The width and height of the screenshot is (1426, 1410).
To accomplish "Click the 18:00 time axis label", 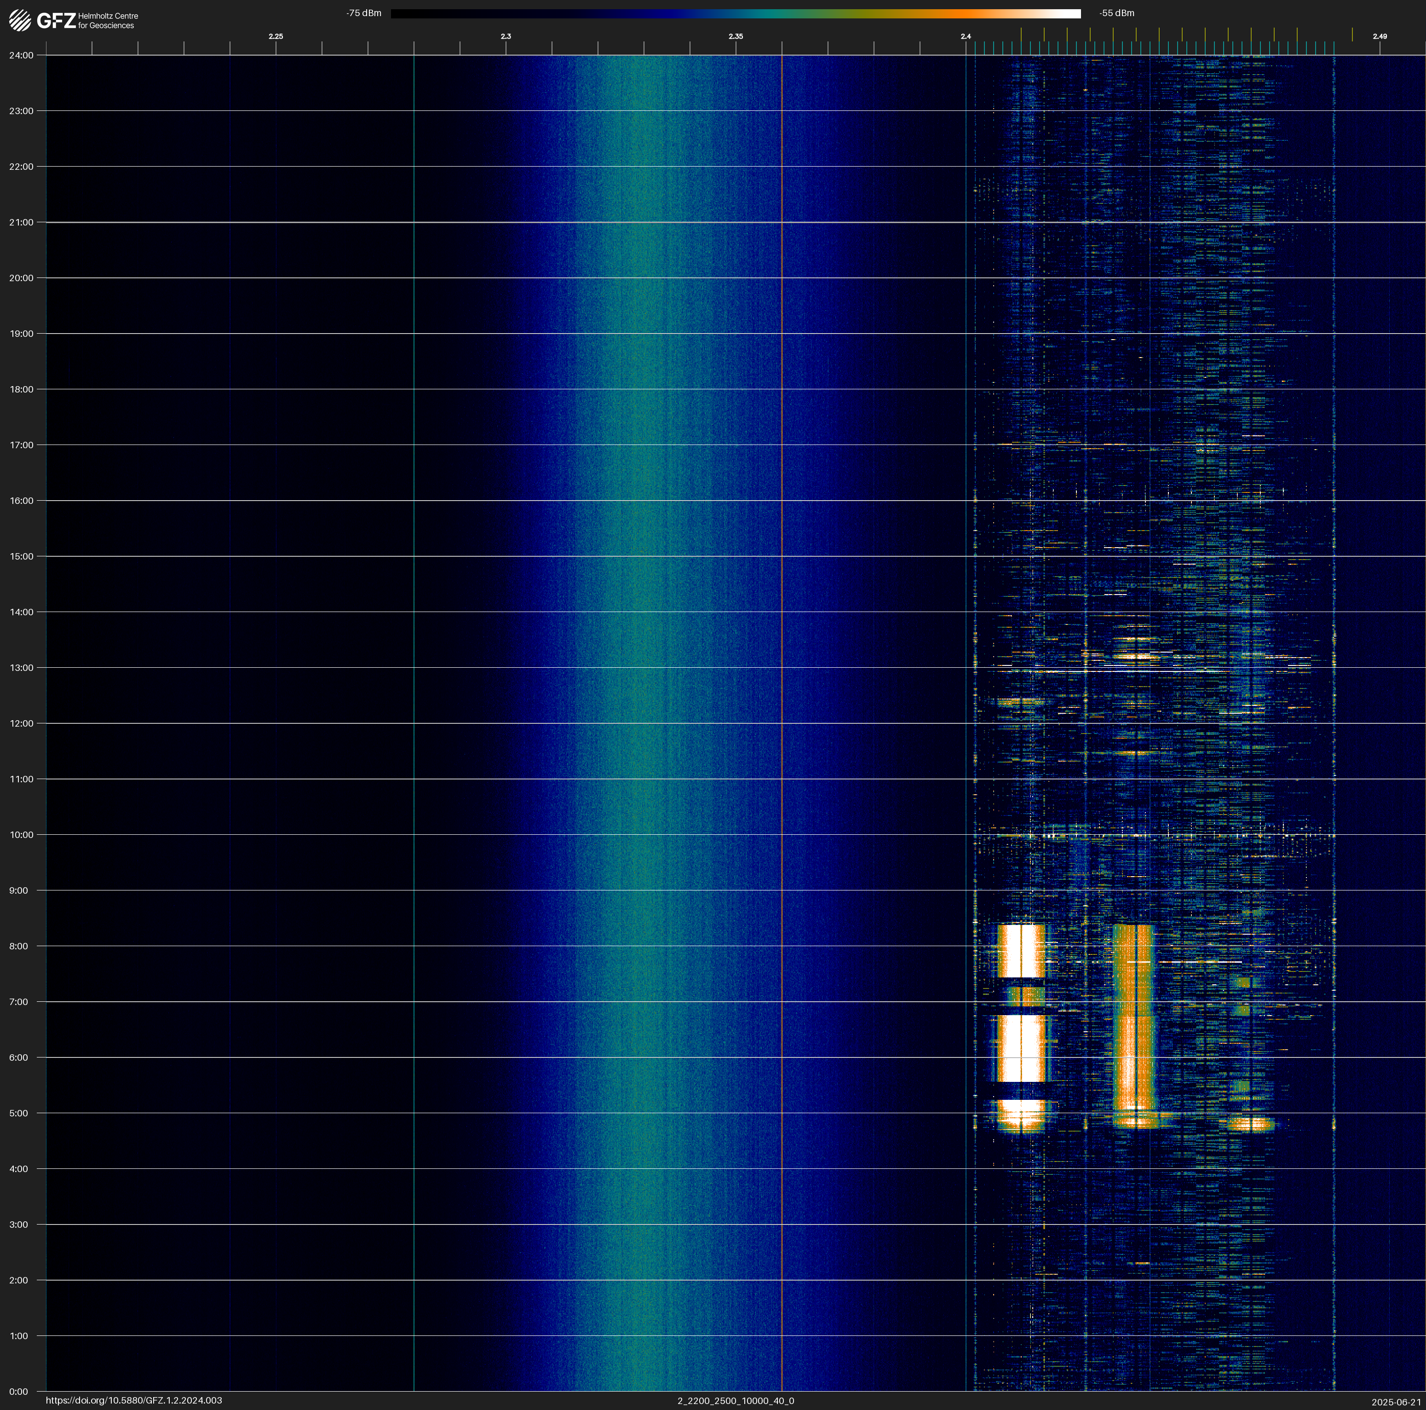I will click(22, 389).
